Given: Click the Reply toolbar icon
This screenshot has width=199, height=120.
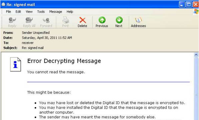Looking at the screenshot, I should pyautogui.click(x=12, y=20).
